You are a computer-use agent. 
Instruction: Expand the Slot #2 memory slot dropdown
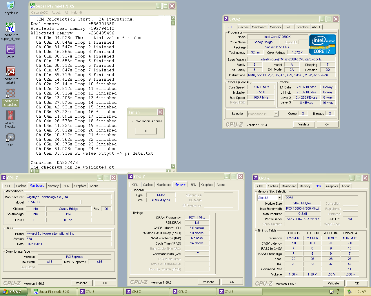point(279,198)
